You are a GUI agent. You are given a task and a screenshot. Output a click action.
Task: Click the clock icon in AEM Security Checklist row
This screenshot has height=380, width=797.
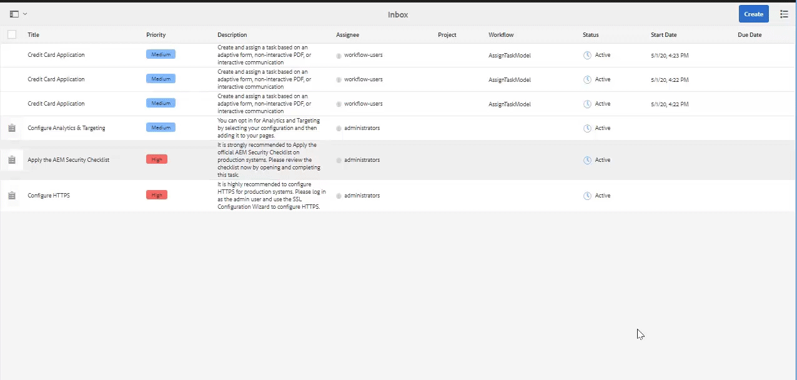[587, 160]
